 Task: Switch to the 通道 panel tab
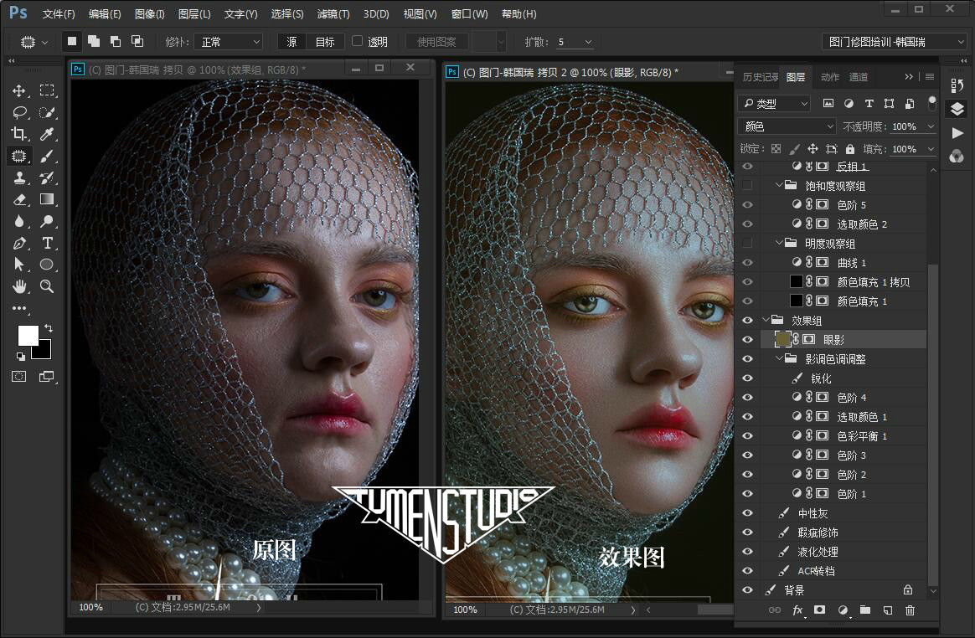[858, 77]
